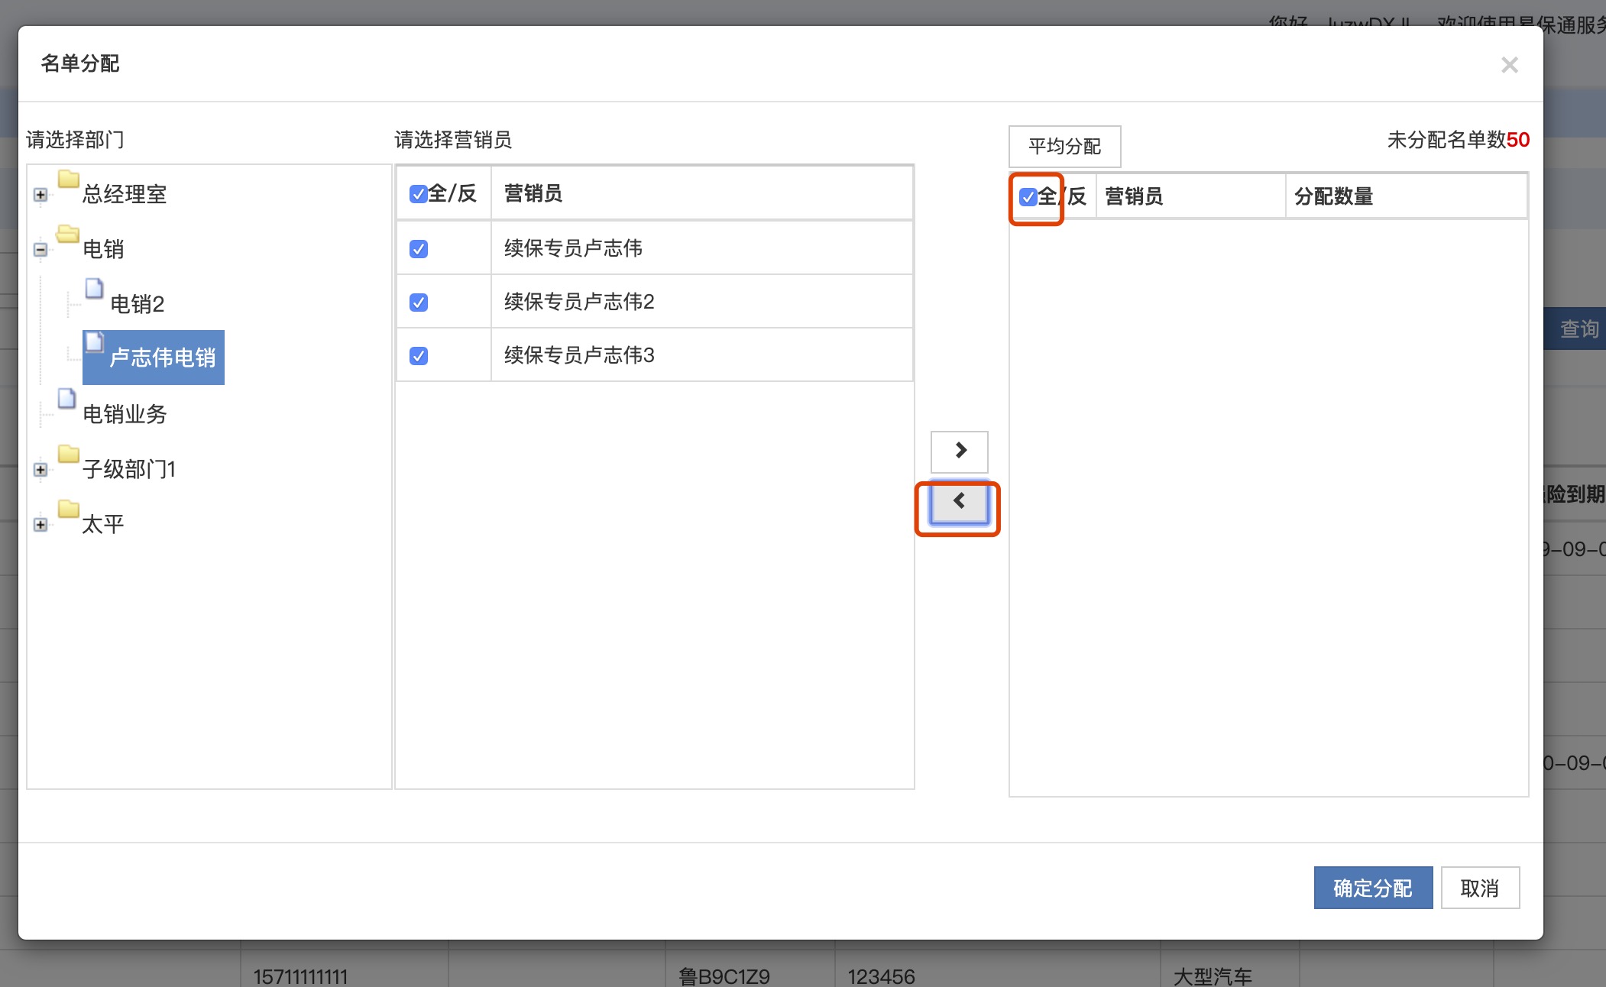Click the 电销2 document icon
Screen dimensions: 1606x987
pyautogui.click(x=95, y=289)
